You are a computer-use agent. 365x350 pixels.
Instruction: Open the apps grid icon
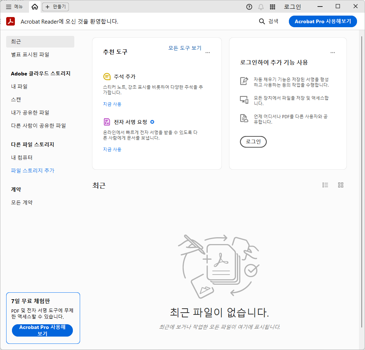(273, 7)
